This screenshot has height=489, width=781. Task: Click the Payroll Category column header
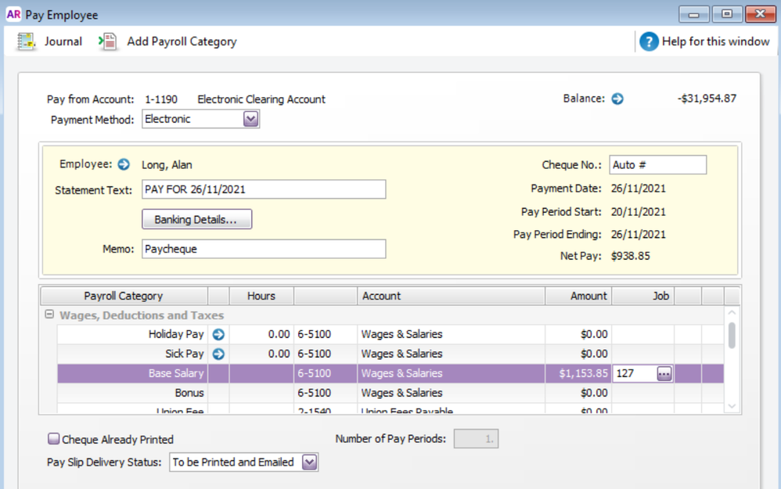point(124,296)
